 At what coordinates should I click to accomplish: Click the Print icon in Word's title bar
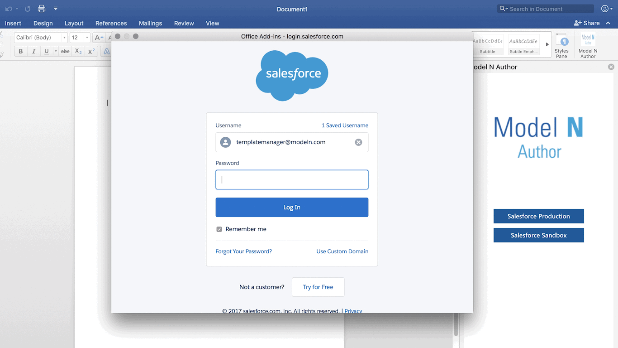[42, 9]
